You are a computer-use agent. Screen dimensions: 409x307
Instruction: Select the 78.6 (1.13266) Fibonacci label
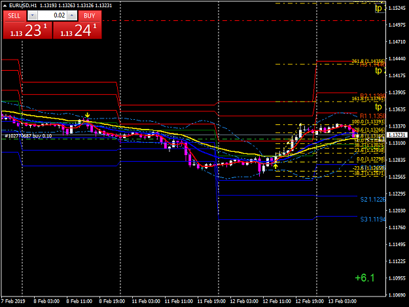369,130
